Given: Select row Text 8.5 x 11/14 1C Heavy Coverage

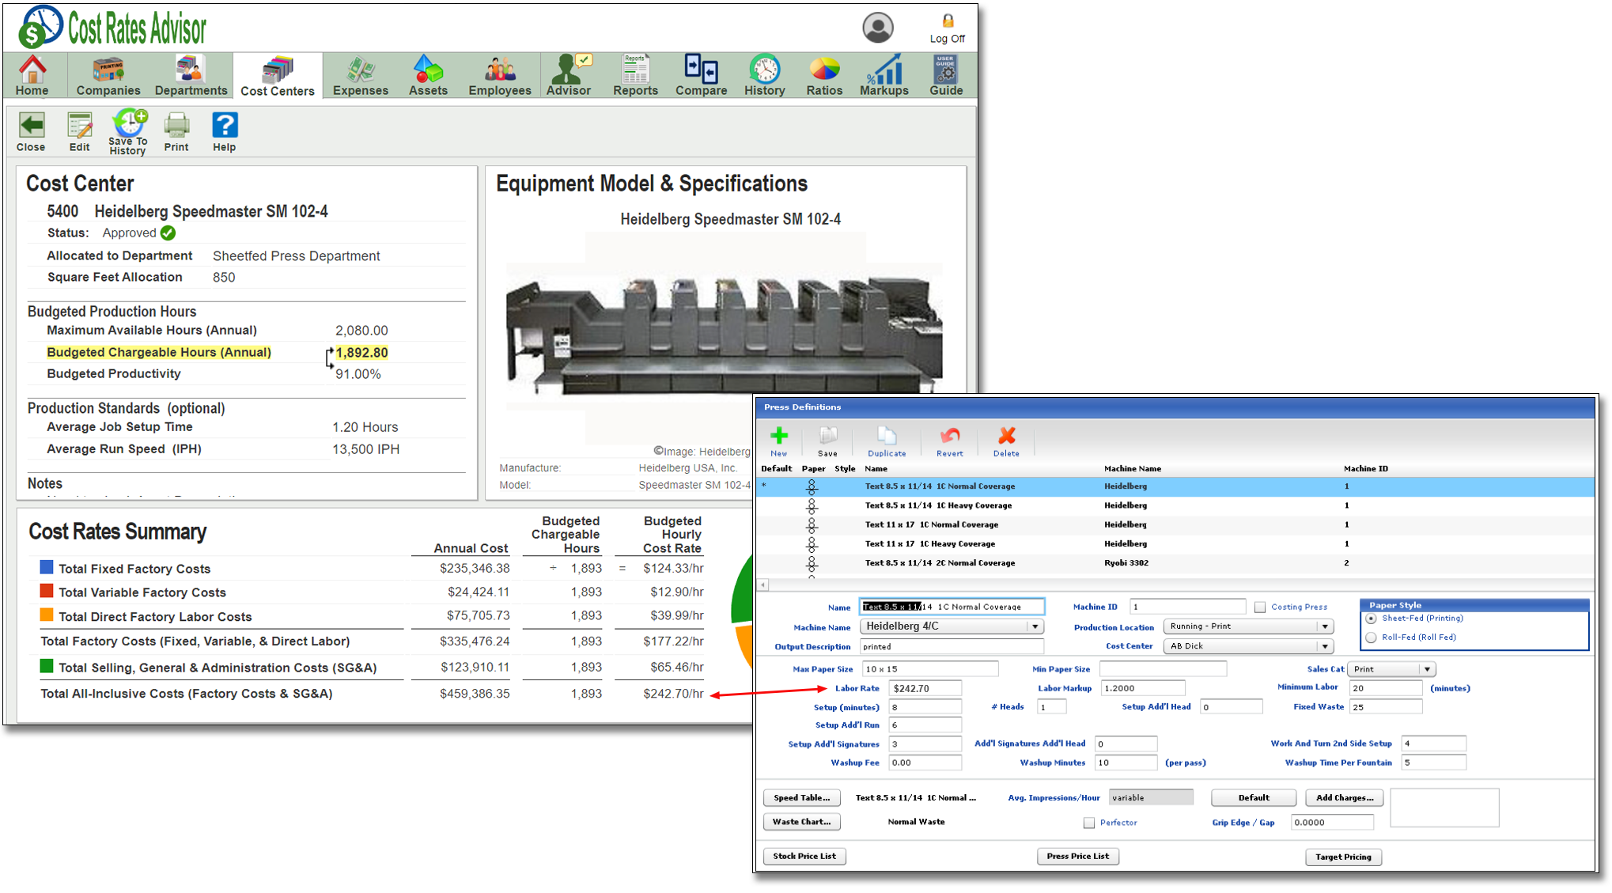Looking at the screenshot, I should click(x=1175, y=506).
